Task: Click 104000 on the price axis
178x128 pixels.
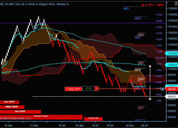Action: pyautogui.click(x=172, y=45)
